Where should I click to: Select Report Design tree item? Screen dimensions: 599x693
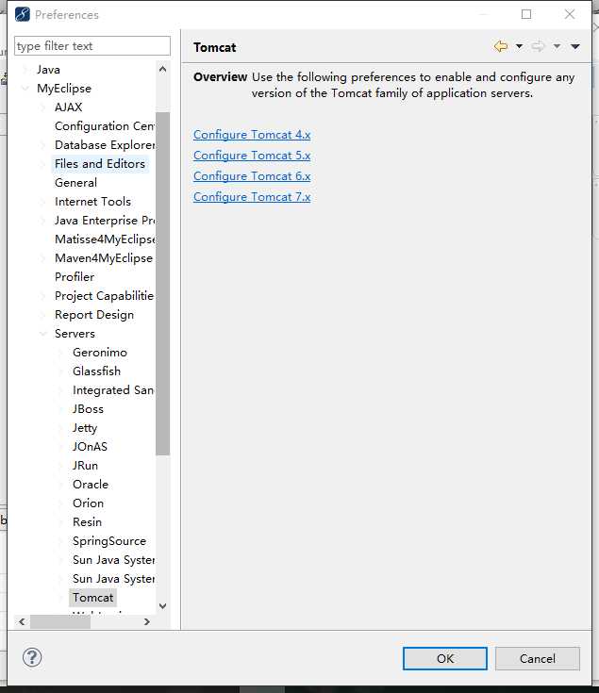click(x=94, y=315)
